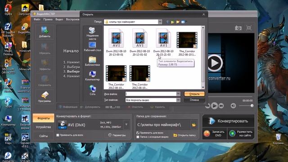Click the play button under preview
Screen dimensions: 288x162
[x=214, y=106]
